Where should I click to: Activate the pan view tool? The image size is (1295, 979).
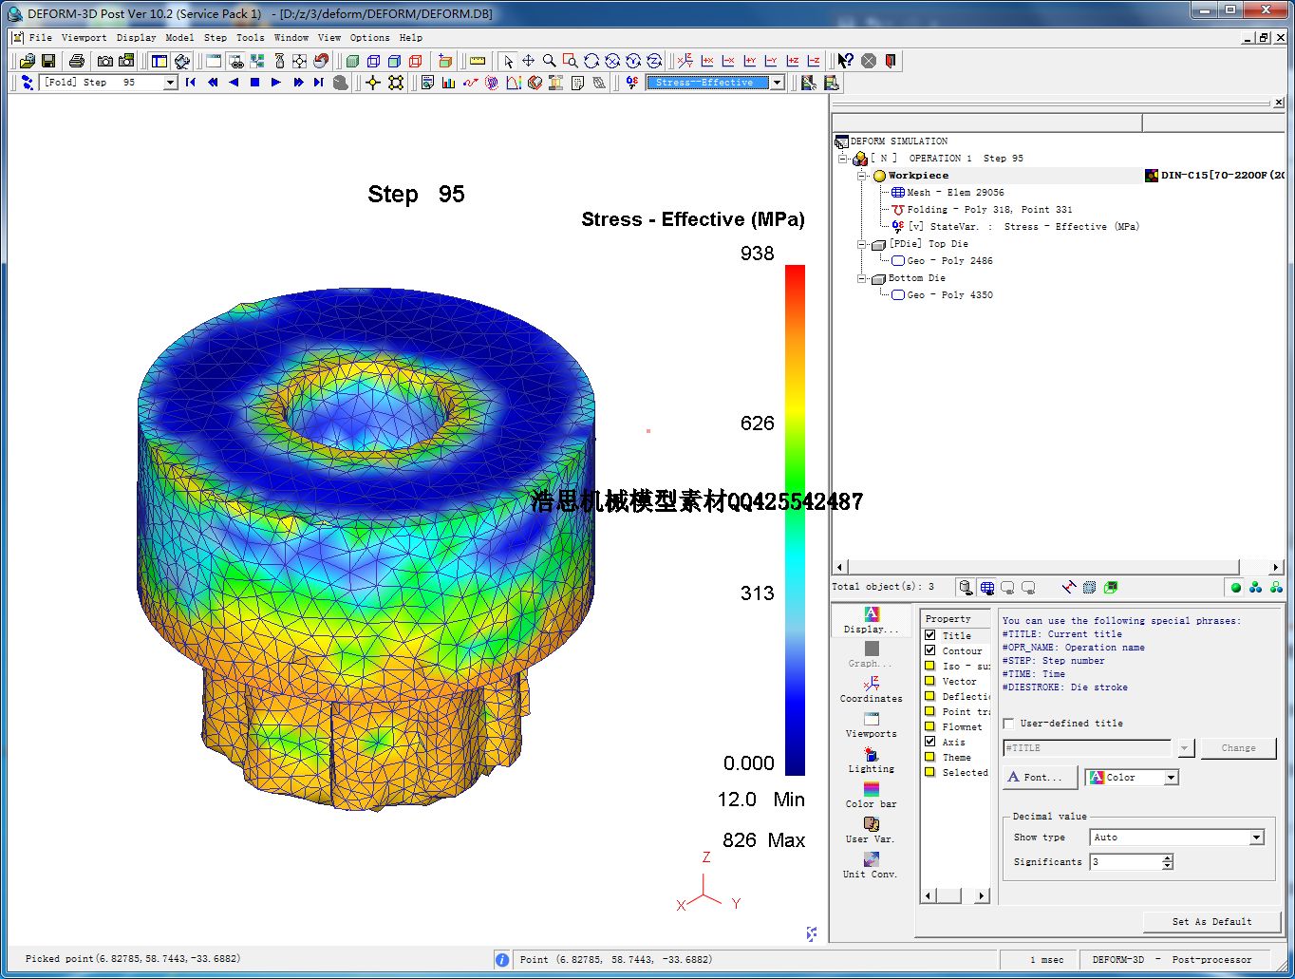[x=528, y=61]
